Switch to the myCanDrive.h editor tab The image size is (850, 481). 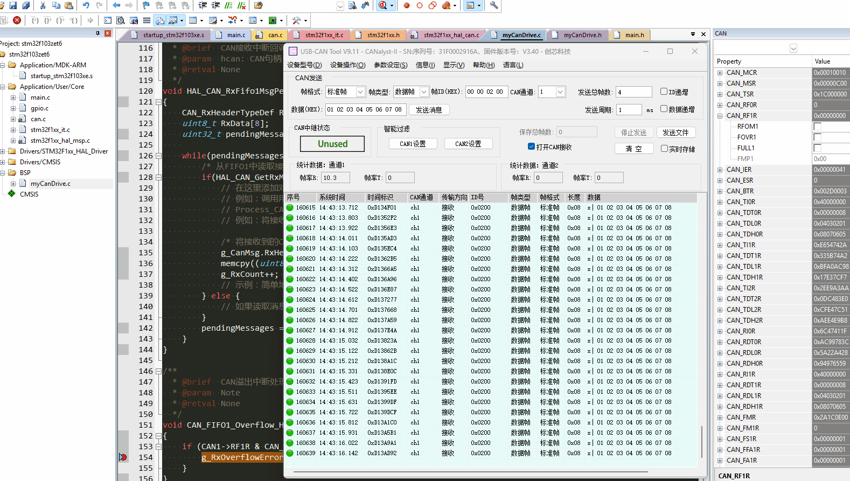[577, 35]
